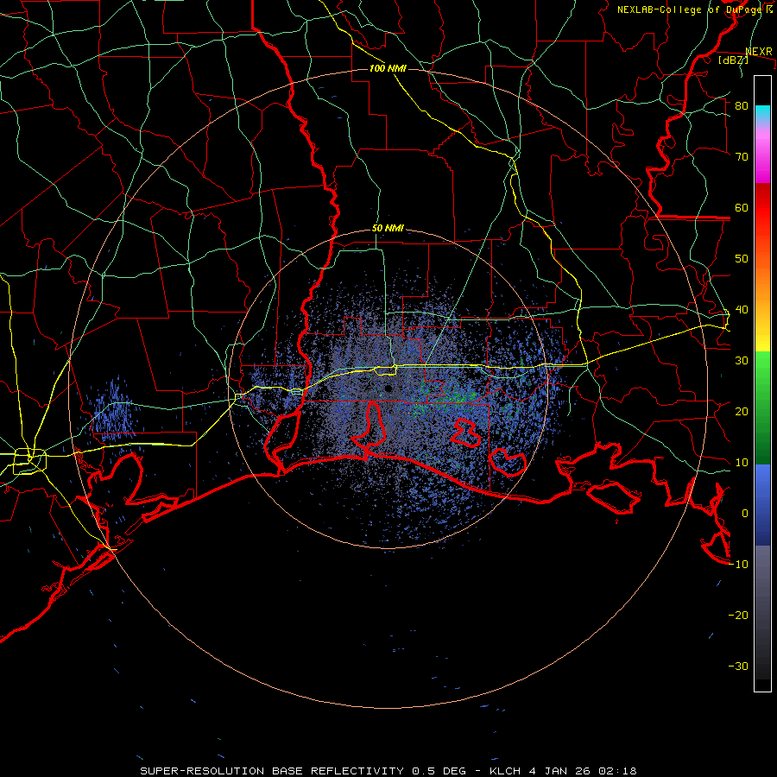Click the 70 value on the dBZ scale

742,157
